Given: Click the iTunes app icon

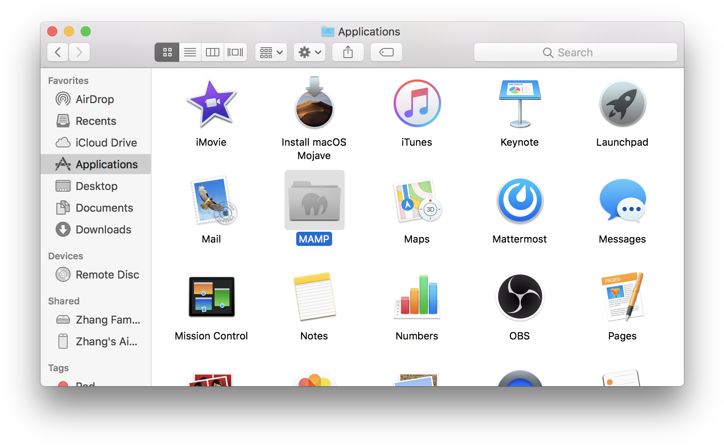Looking at the screenshot, I should click(x=417, y=103).
